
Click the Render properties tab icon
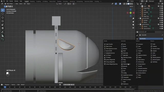[x=137, y=39]
